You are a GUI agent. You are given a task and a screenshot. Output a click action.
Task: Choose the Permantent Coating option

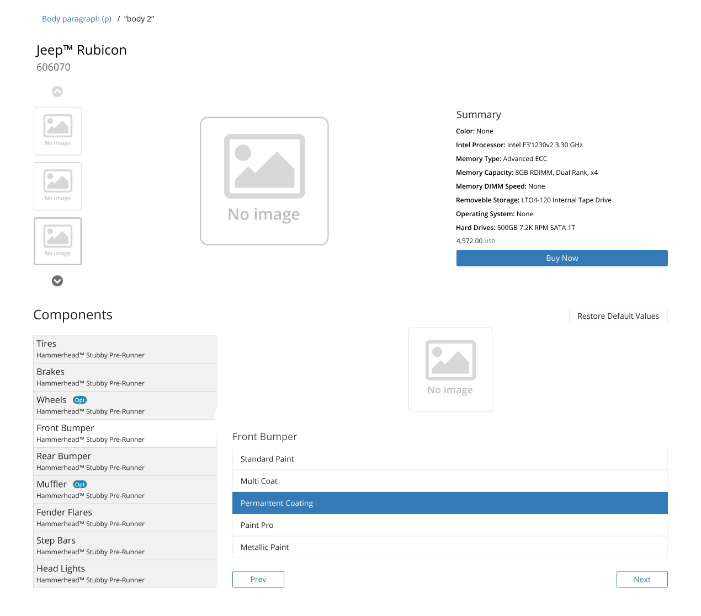click(x=450, y=503)
